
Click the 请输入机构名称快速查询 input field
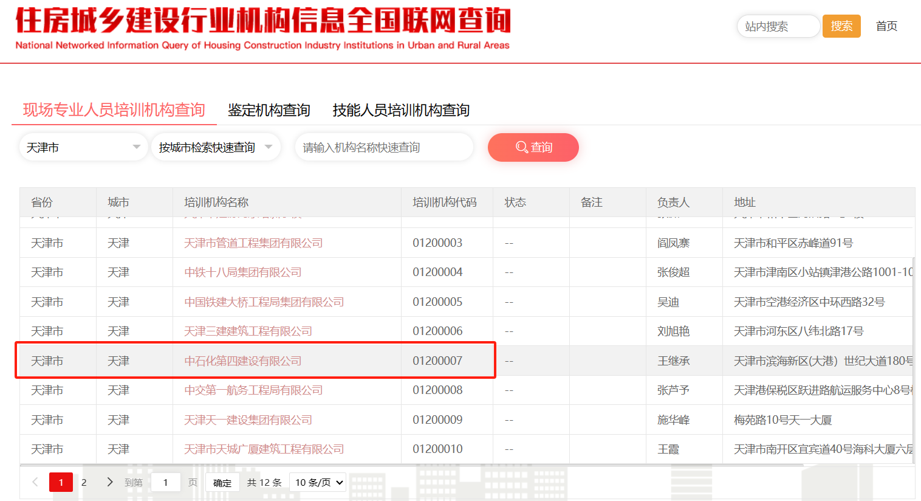tap(384, 147)
